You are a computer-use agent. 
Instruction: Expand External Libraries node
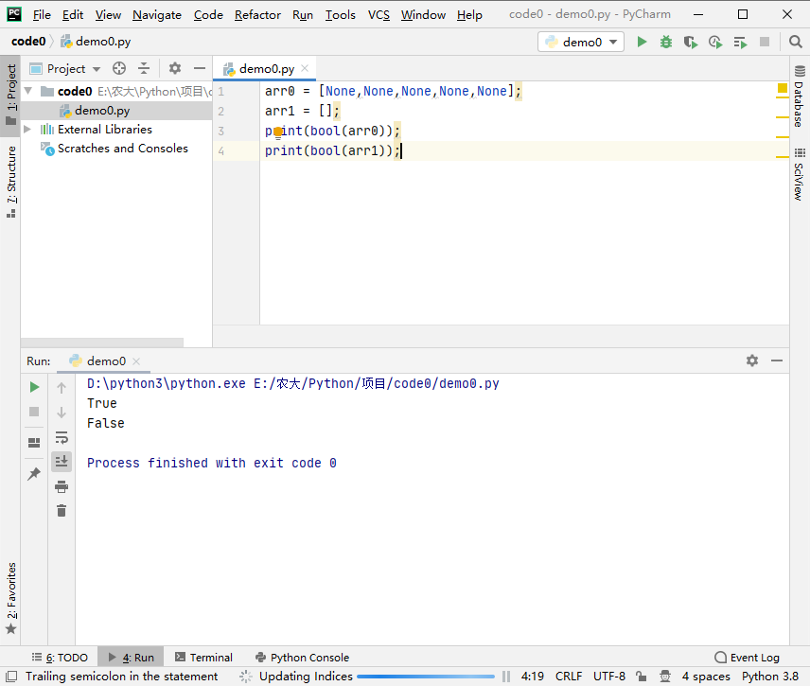(x=27, y=129)
